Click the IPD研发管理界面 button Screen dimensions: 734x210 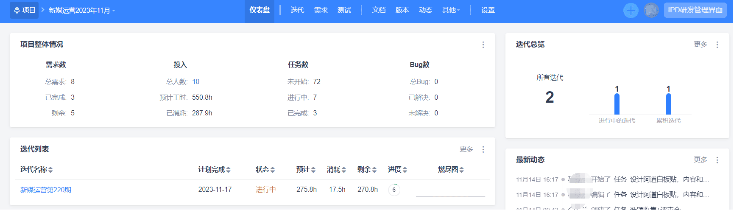coord(695,10)
